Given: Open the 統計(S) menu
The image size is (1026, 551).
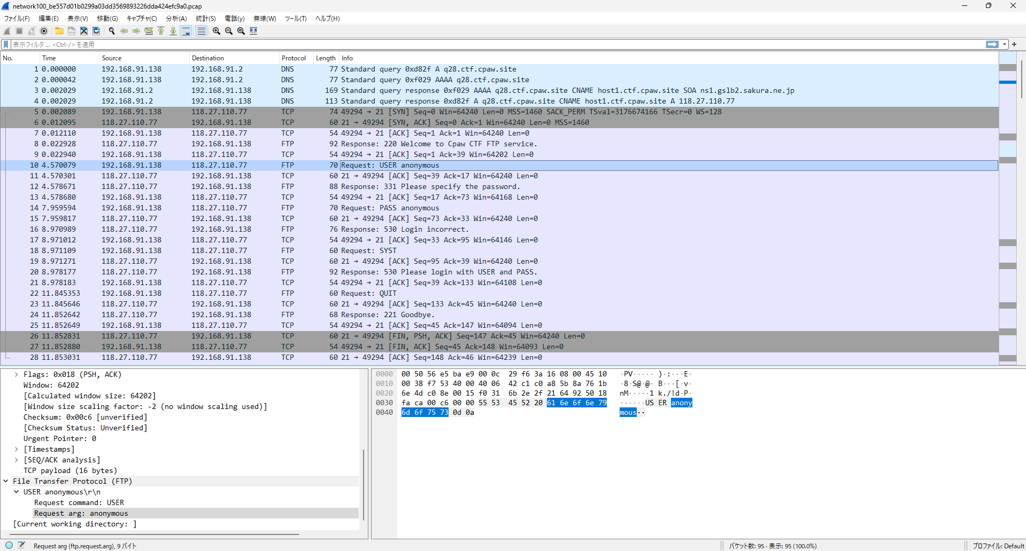Looking at the screenshot, I should pos(205,18).
